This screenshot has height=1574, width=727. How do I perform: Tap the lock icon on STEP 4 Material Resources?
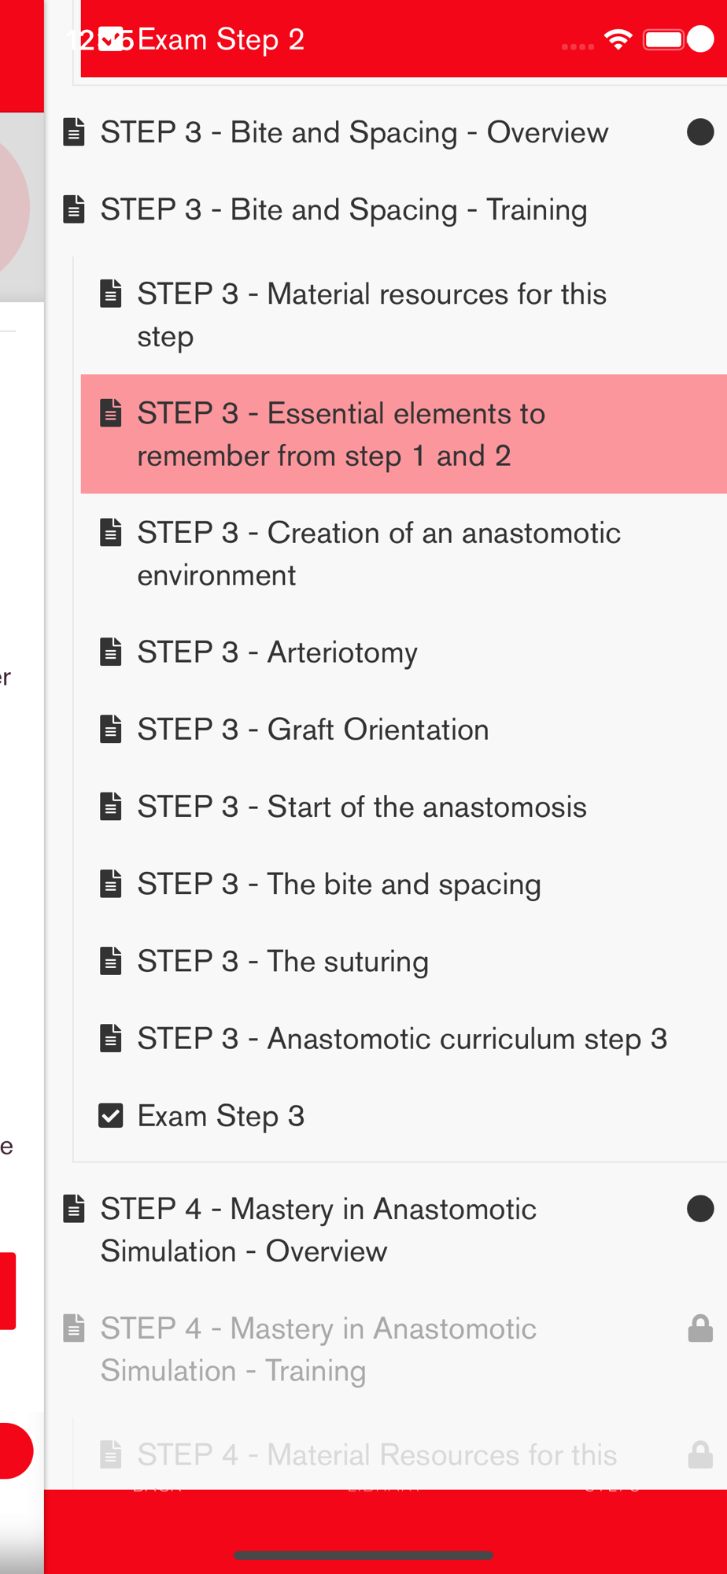[x=700, y=1455]
